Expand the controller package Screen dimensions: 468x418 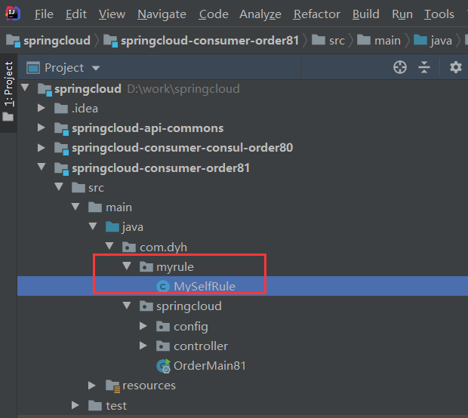(143, 346)
